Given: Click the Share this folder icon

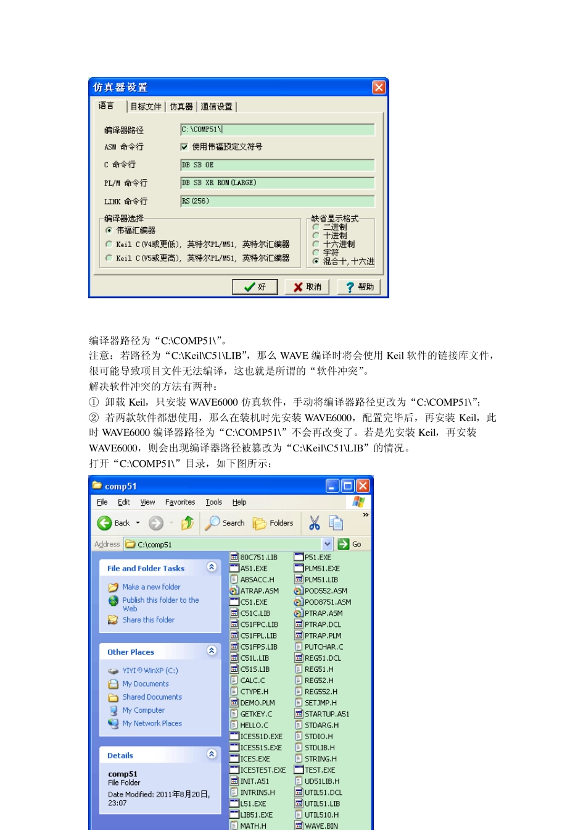Looking at the screenshot, I should point(113,620).
